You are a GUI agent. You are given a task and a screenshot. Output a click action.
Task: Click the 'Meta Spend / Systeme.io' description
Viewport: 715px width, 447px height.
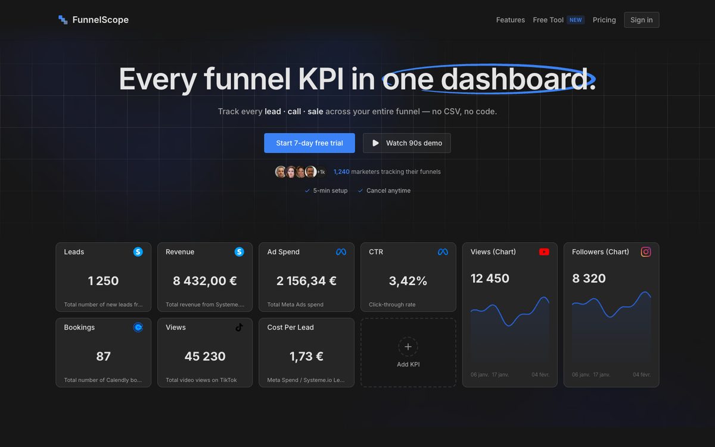[306, 380]
